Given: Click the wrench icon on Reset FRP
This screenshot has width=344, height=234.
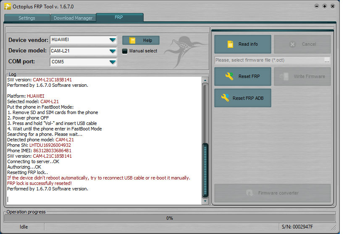Looking at the screenshot, I should pyautogui.click(x=229, y=76).
